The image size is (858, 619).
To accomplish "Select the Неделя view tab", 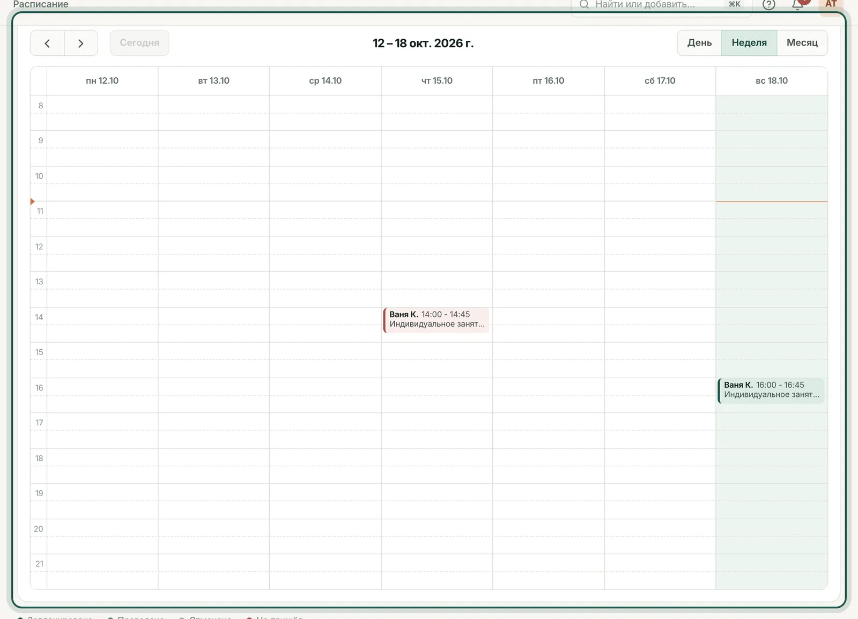I will point(749,43).
